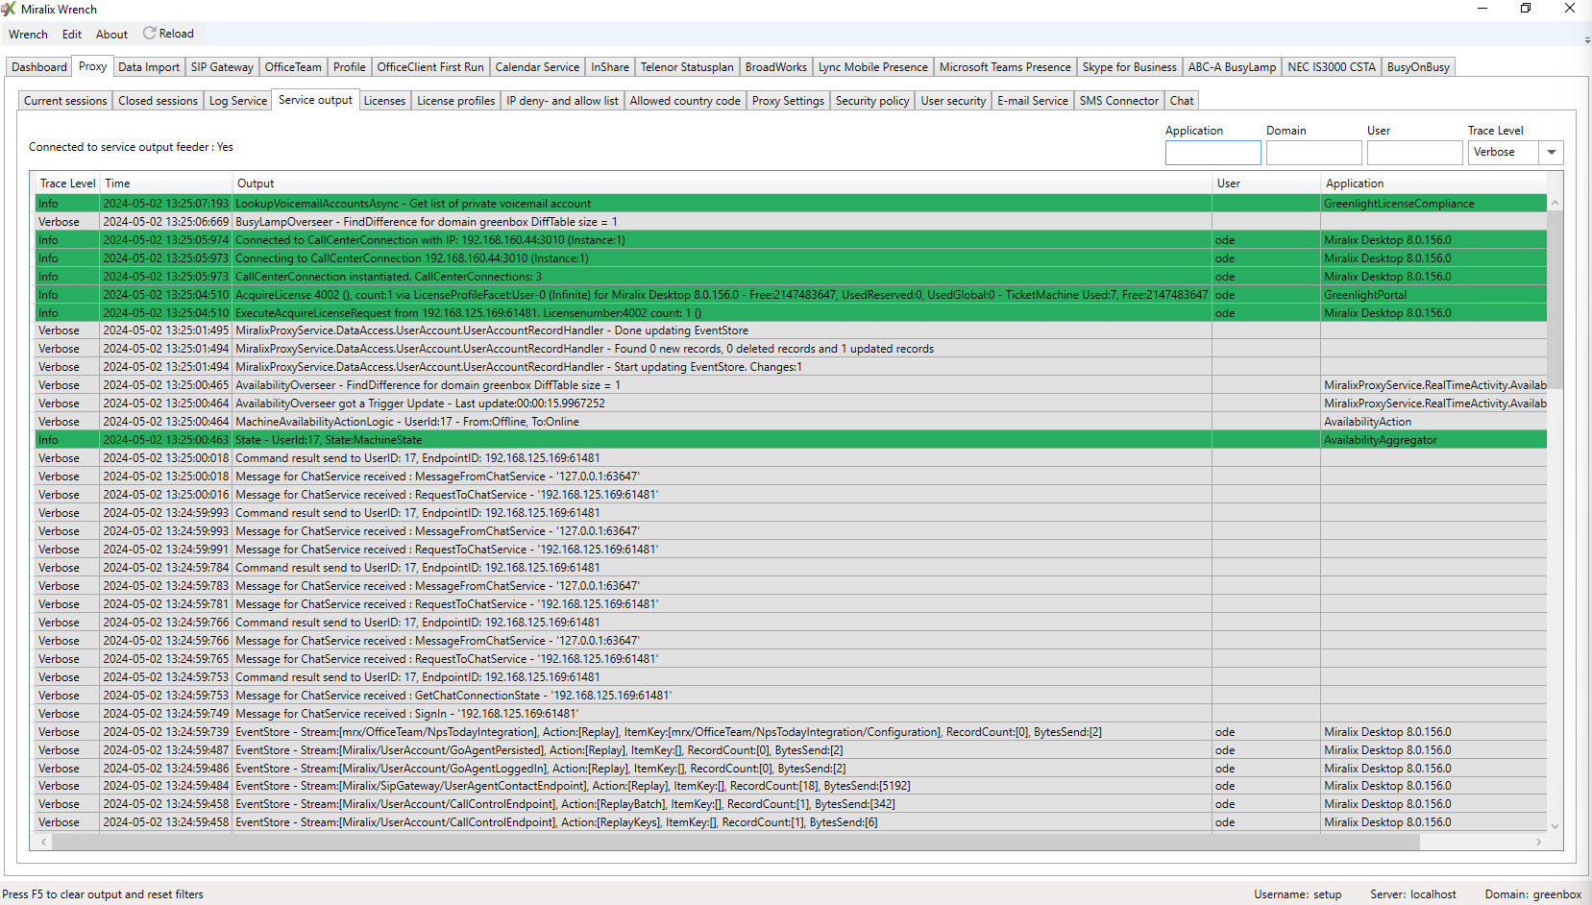Focus the Application filter field

point(1213,153)
